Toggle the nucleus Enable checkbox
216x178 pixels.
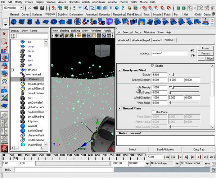(153, 66)
